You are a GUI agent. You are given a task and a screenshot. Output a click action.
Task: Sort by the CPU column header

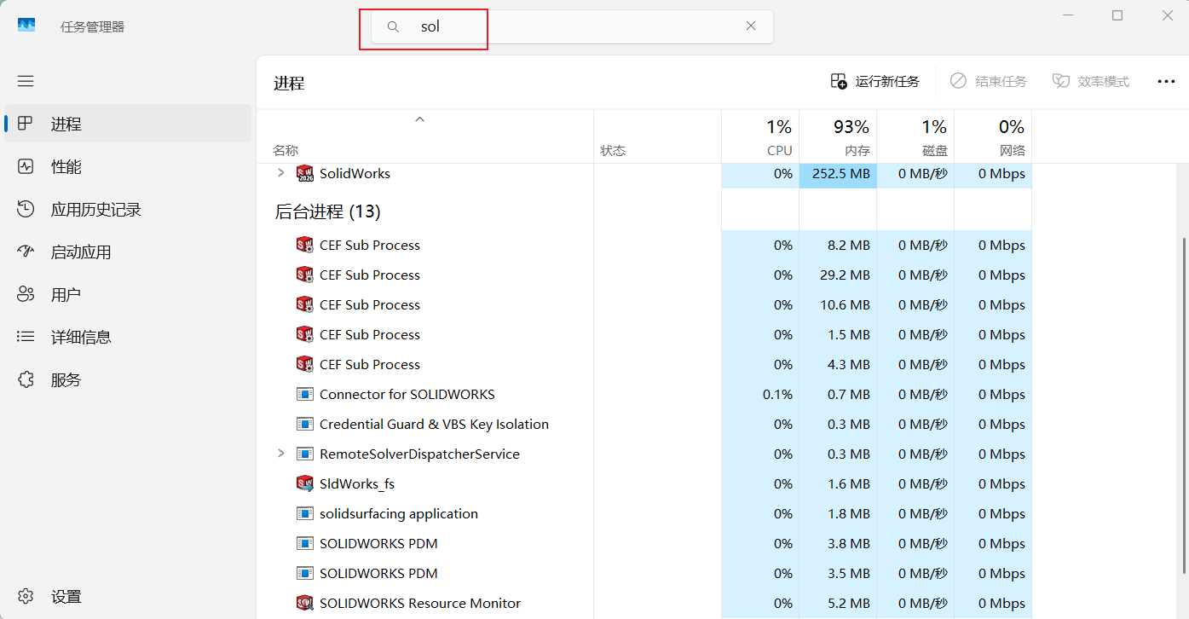(x=760, y=136)
